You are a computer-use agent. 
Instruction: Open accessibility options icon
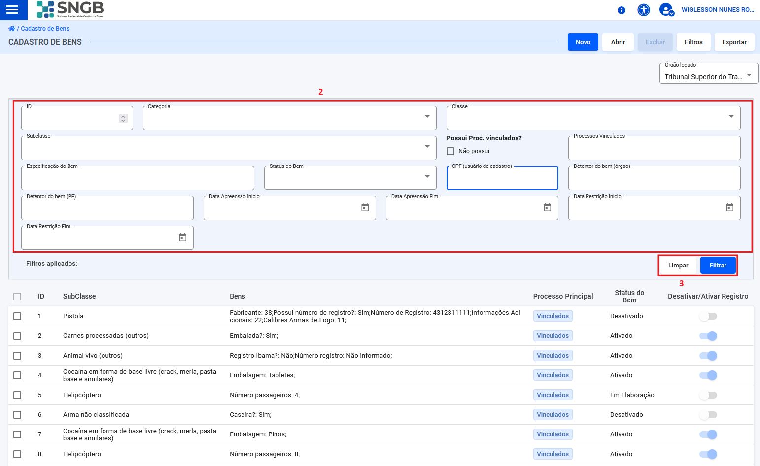point(644,10)
